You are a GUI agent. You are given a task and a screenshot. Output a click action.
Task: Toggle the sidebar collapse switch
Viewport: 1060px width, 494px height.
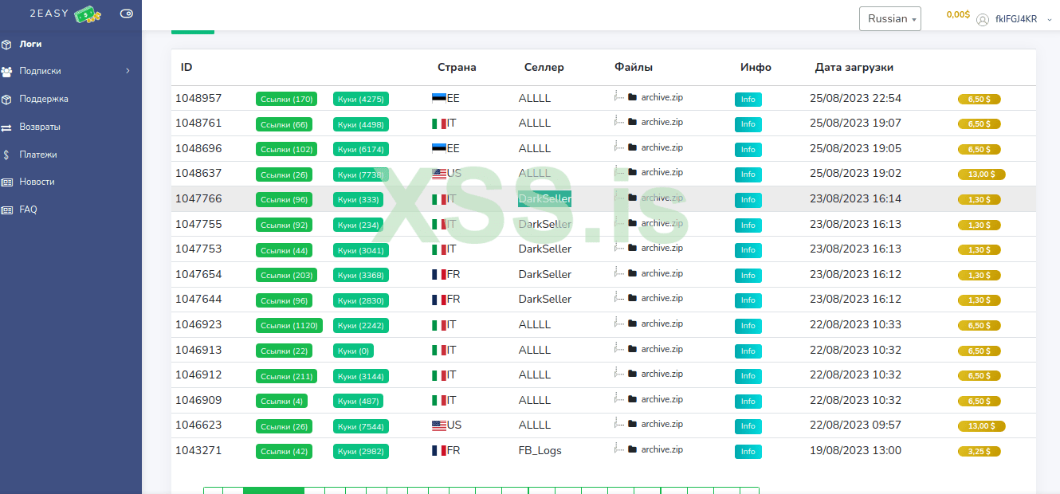tap(126, 14)
